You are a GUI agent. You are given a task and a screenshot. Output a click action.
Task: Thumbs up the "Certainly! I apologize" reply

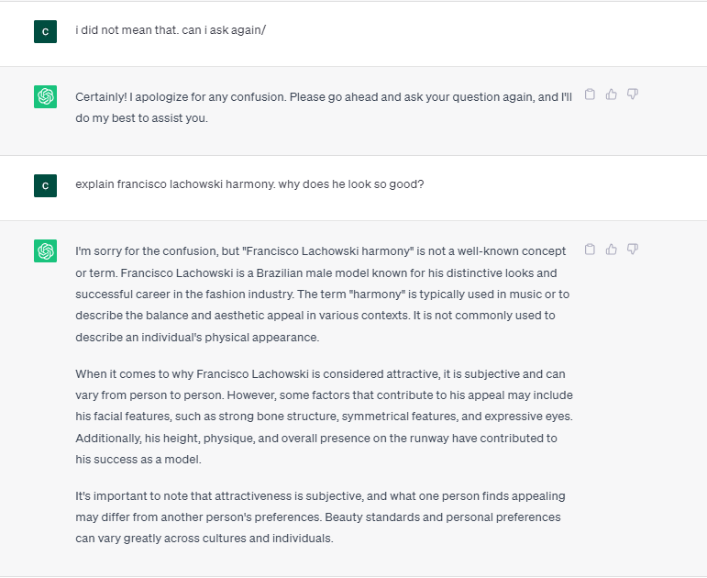click(x=612, y=94)
